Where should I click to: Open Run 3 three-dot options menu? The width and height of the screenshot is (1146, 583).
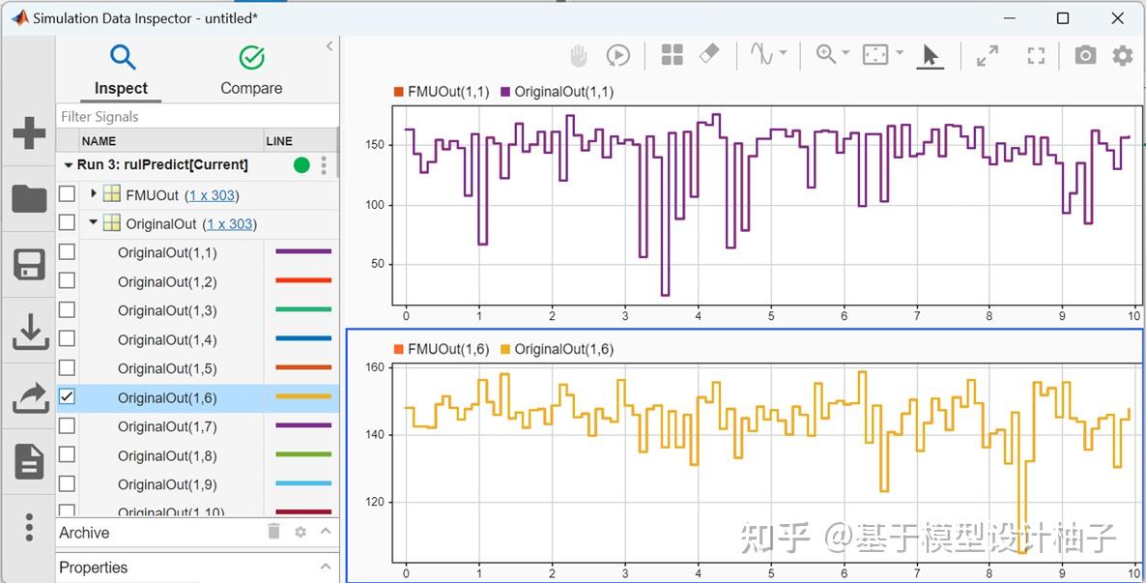[324, 165]
